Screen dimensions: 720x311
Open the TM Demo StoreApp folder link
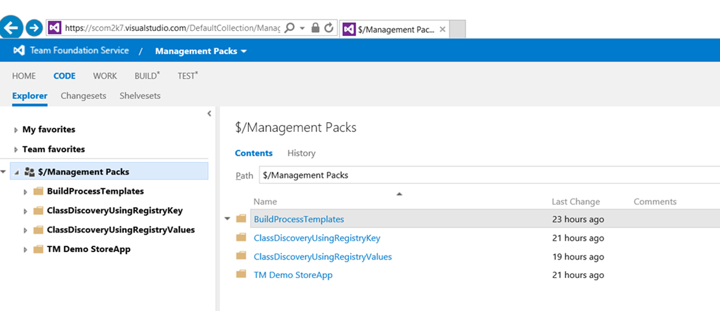click(293, 275)
